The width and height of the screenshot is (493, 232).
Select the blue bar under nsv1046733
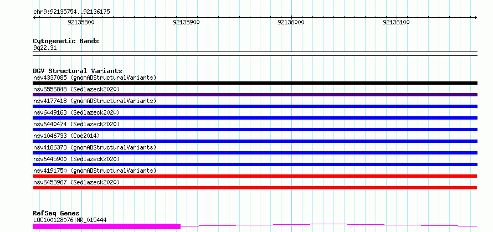[x=255, y=141]
